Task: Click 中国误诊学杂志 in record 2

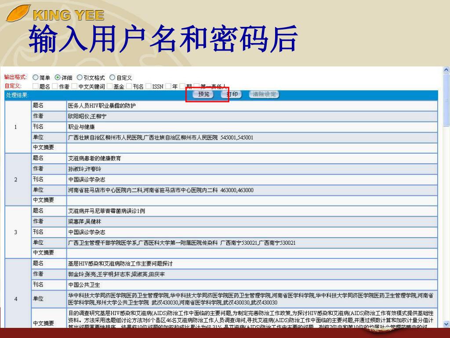Action: [87, 180]
